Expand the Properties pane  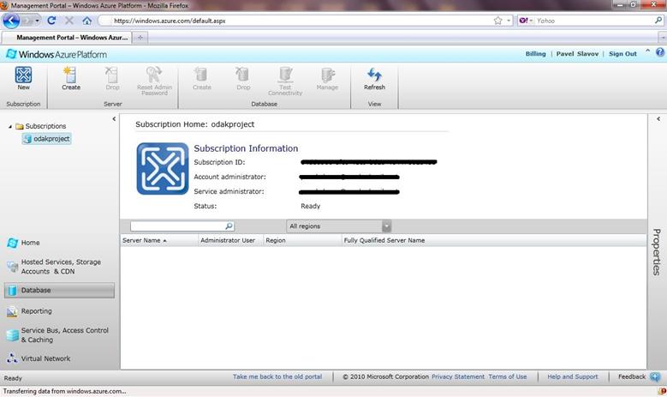click(x=658, y=119)
